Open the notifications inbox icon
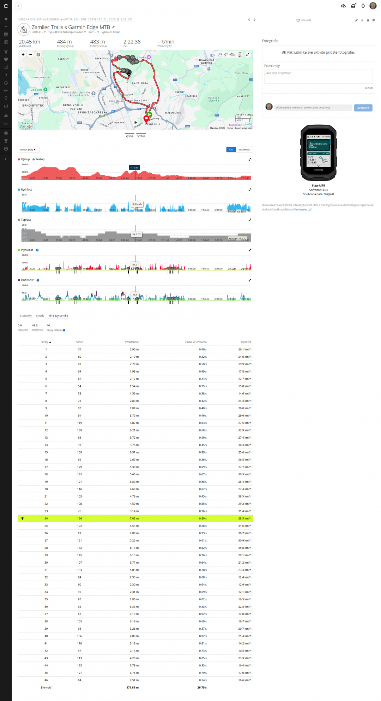 (353, 6)
